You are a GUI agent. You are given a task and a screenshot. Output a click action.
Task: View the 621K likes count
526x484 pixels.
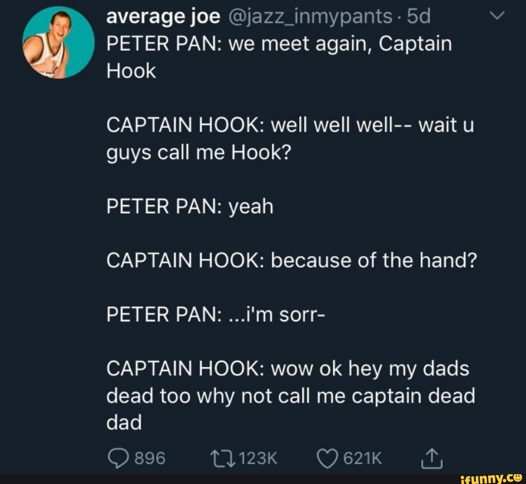[x=363, y=458]
